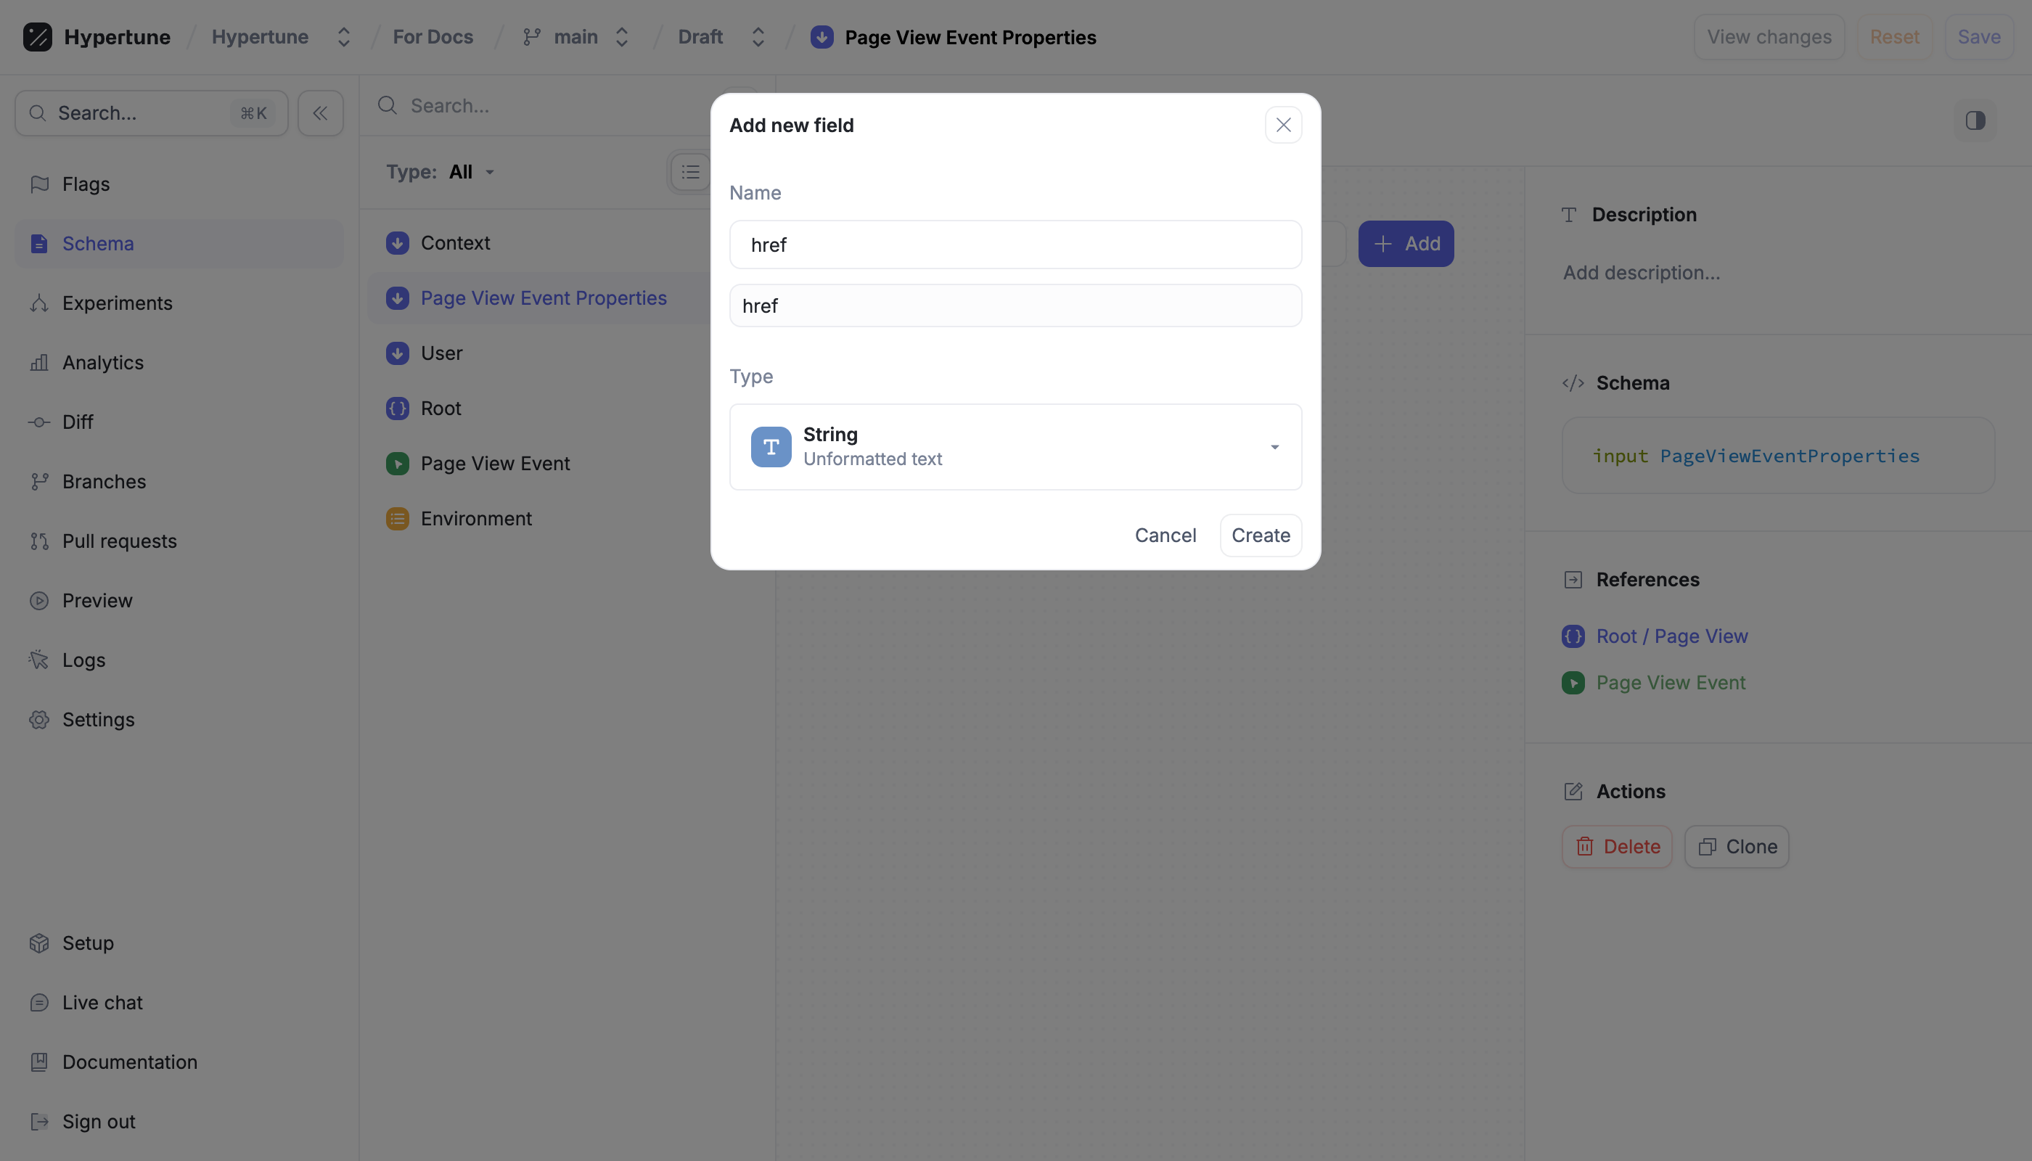
Task: Toggle the right panel layout icon
Action: pos(1975,120)
